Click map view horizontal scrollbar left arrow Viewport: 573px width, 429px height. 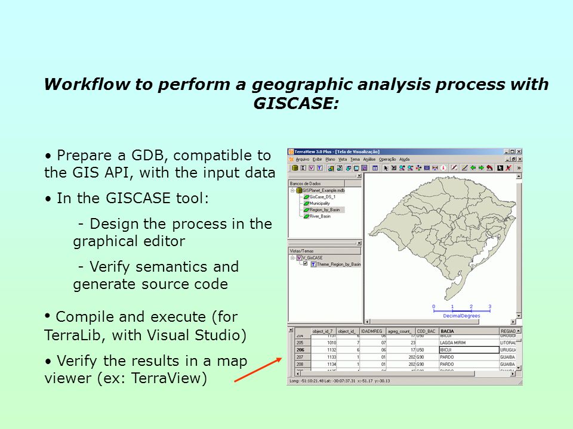(368, 321)
